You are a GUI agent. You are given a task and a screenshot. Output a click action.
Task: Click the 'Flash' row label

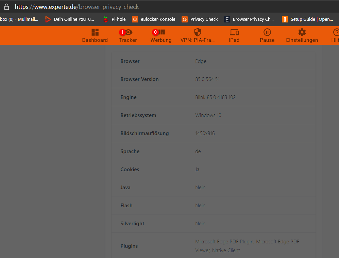126,205
